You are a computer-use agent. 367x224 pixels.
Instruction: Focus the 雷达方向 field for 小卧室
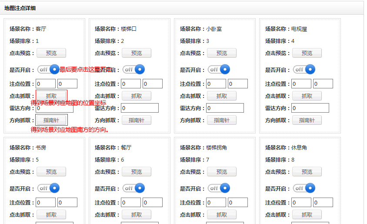coord(225,108)
